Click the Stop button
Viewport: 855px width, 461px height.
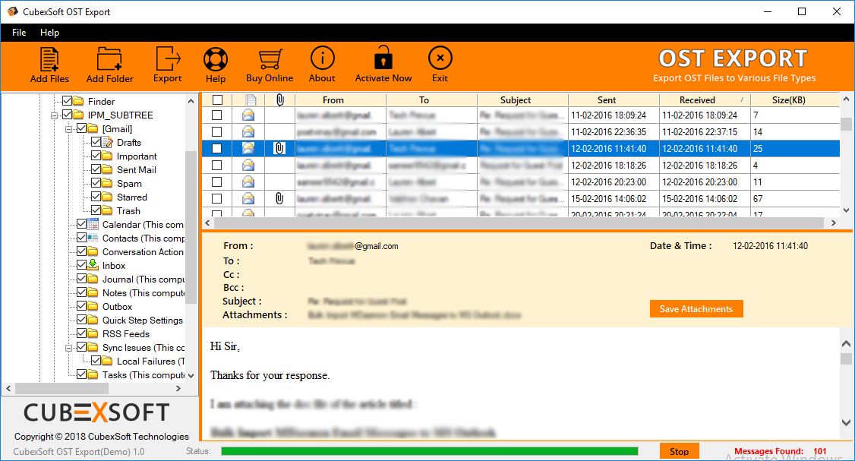pos(680,451)
